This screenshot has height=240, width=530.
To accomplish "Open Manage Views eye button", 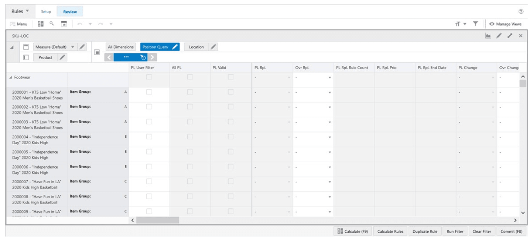I will pos(505,24).
